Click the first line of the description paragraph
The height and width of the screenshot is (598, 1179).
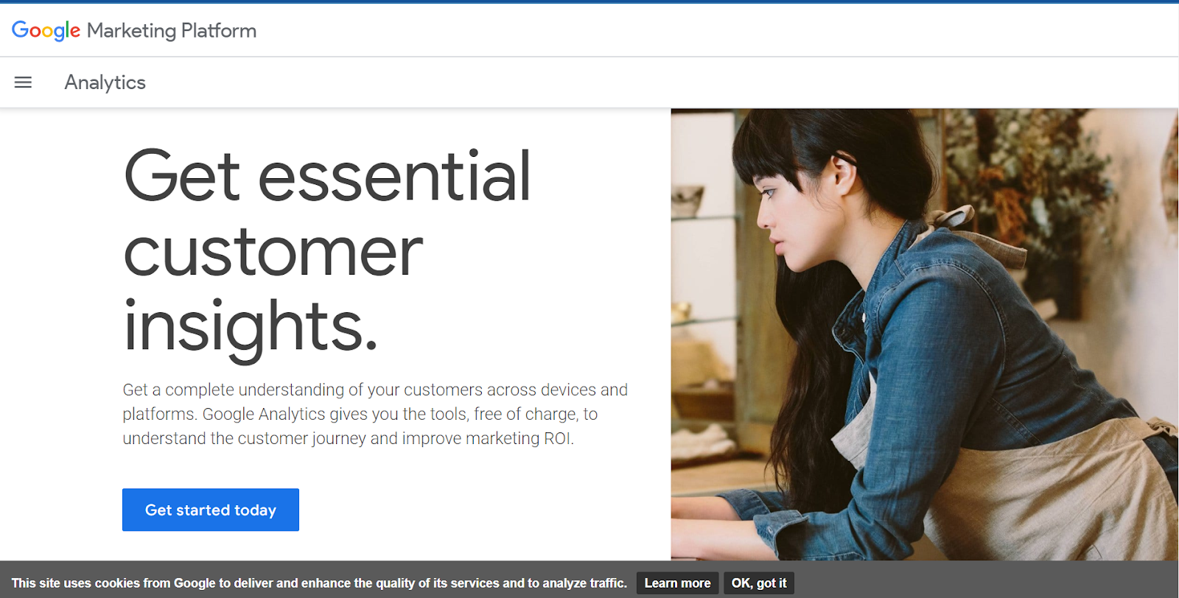pos(374,390)
